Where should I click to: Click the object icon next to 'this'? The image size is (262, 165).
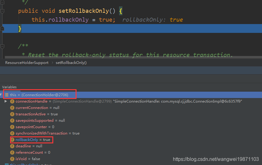7,95
